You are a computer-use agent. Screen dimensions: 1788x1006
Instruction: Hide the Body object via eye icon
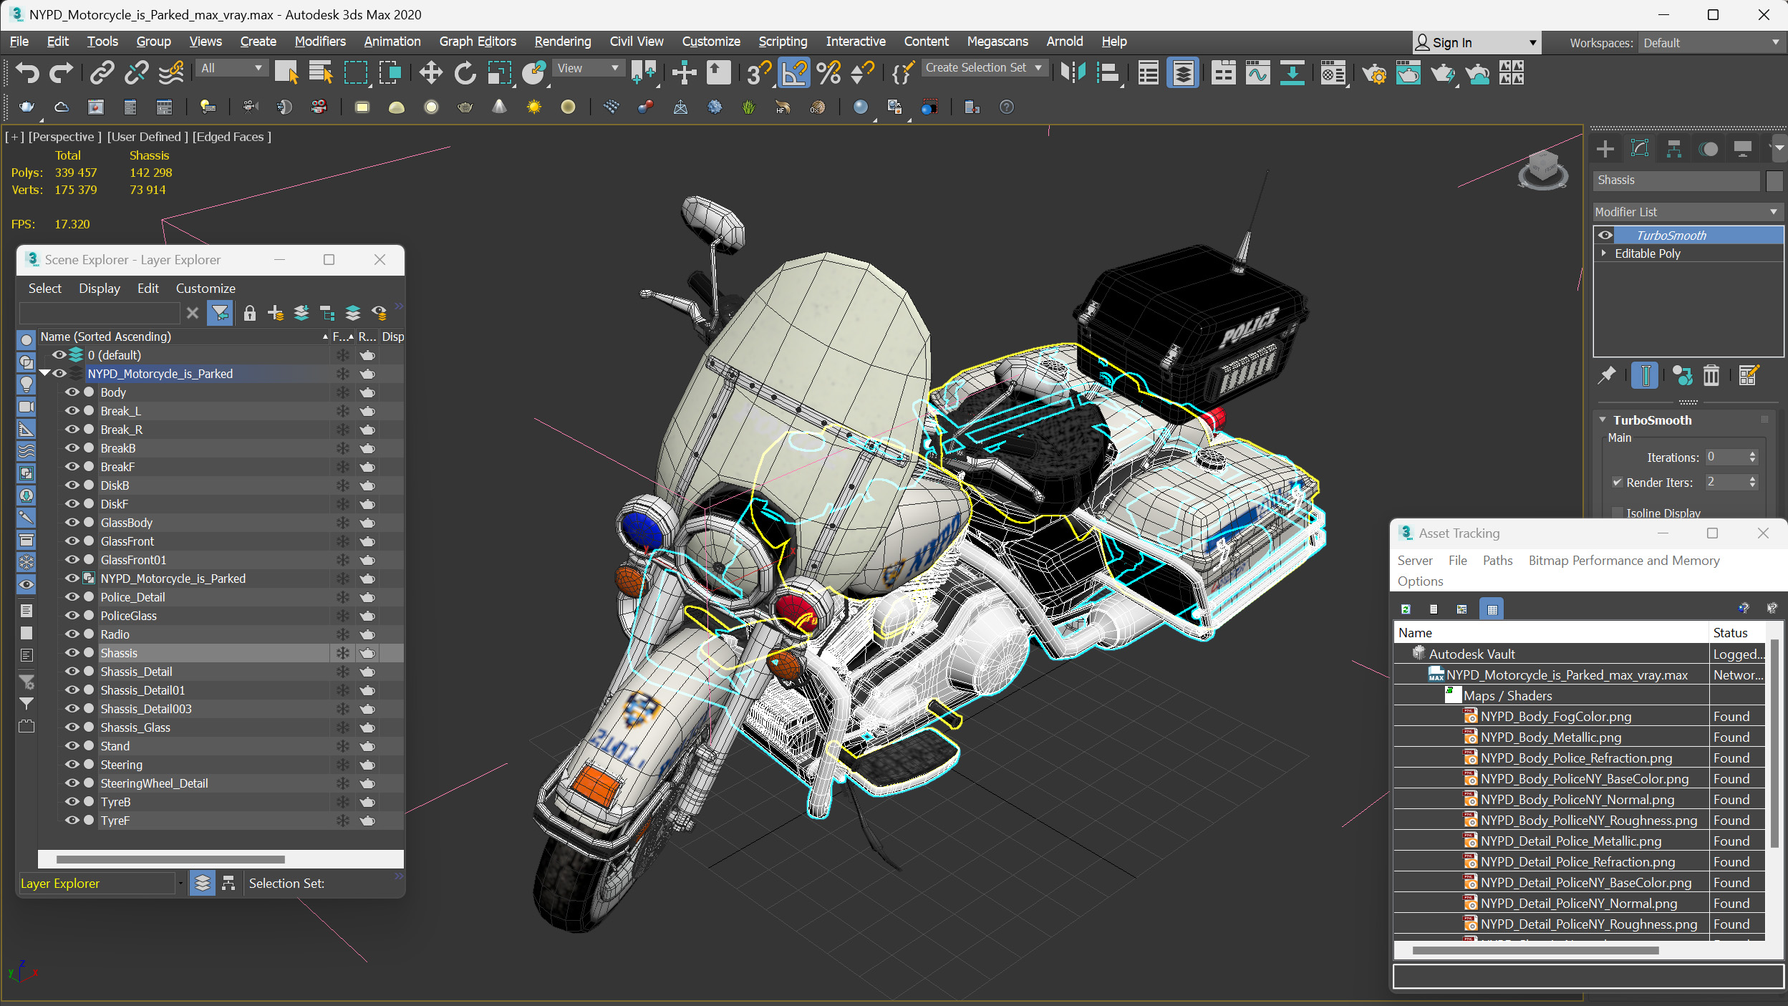[x=72, y=392]
